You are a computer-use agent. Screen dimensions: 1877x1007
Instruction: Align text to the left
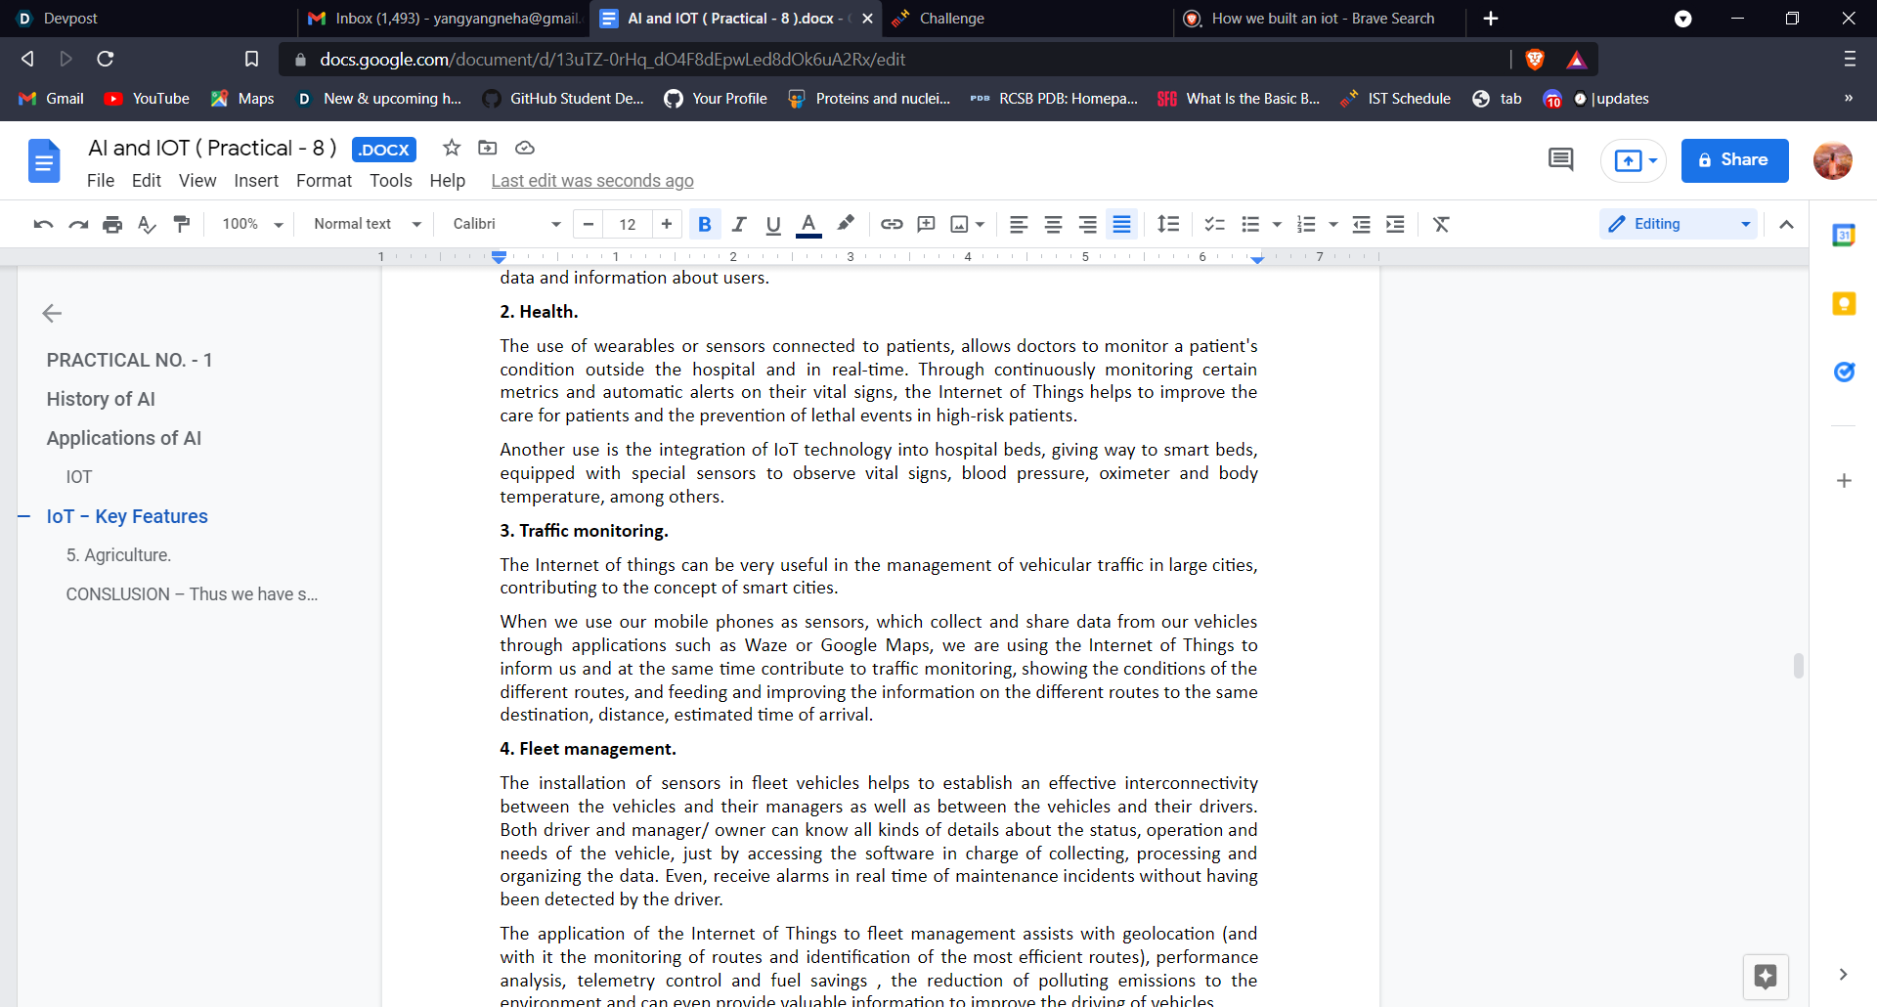point(1019,224)
